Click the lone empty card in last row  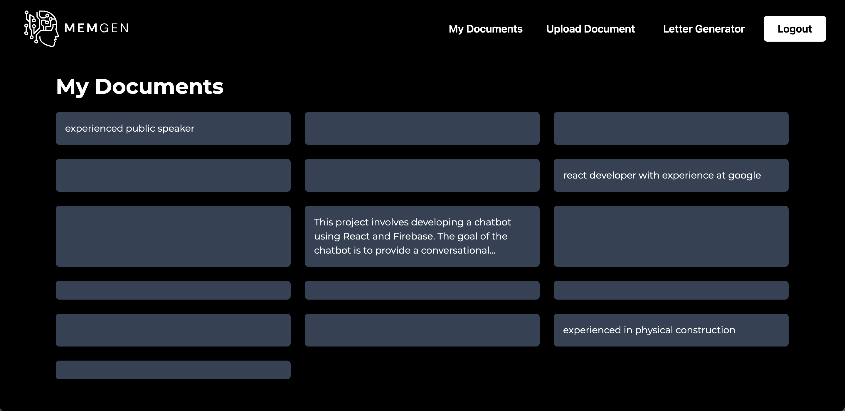(x=173, y=370)
